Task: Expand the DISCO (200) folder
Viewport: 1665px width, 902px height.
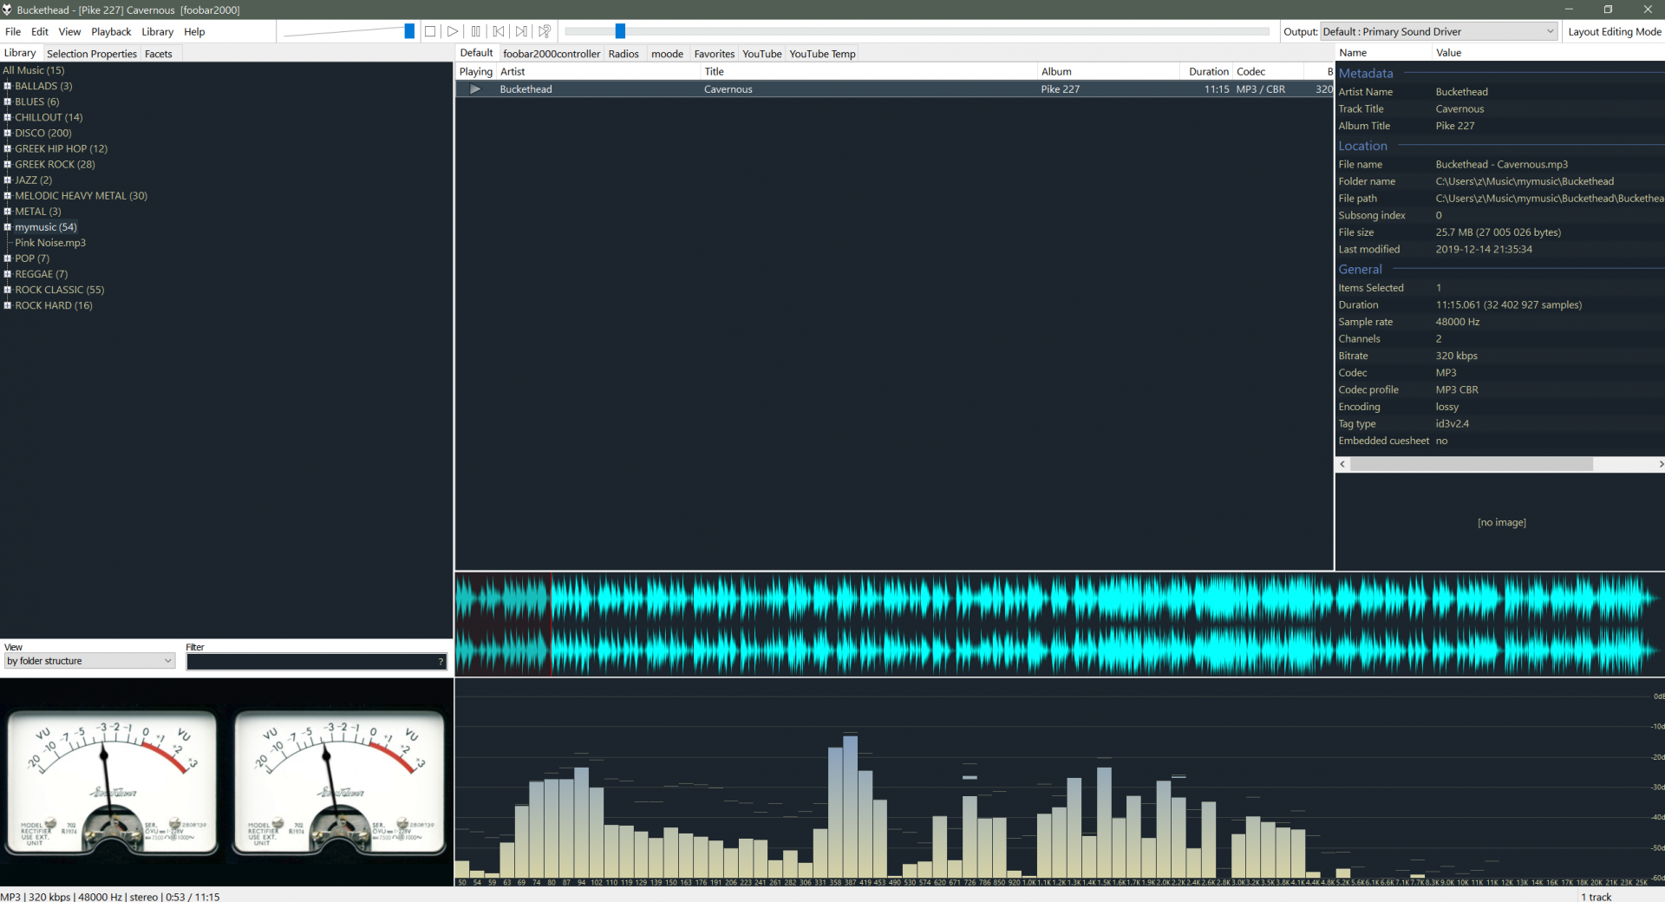Action: pos(7,133)
